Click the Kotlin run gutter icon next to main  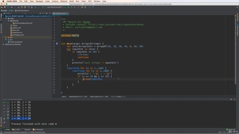pyautogui.click(x=57, y=44)
